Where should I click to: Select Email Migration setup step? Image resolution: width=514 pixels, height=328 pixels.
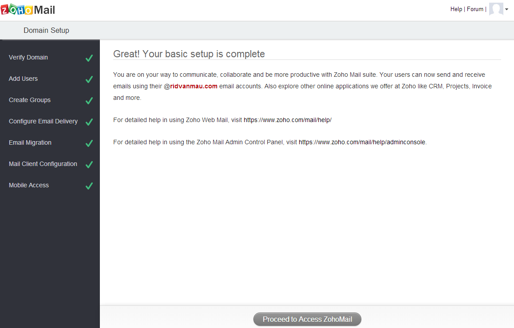tap(30, 142)
